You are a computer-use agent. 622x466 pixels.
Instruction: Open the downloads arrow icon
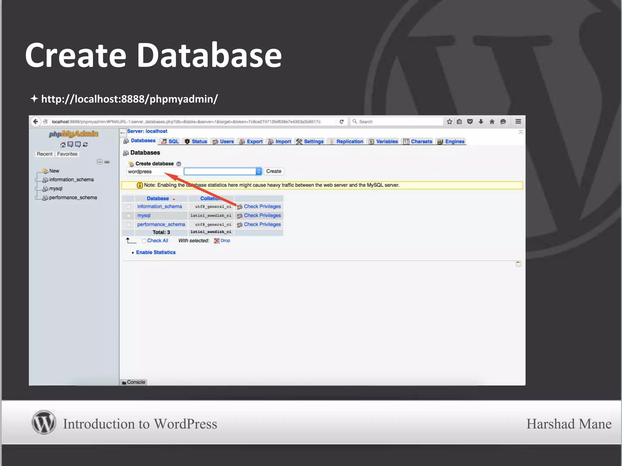tap(481, 122)
